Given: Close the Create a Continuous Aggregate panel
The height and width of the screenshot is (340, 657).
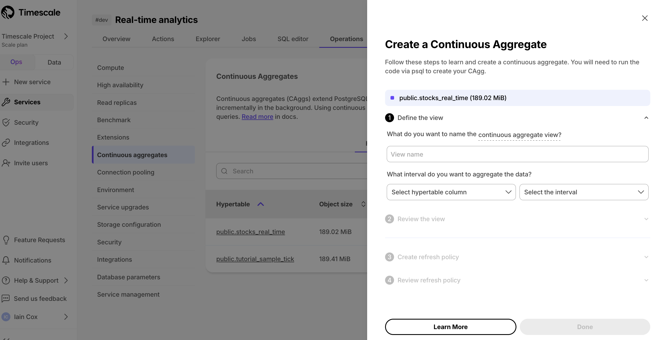Looking at the screenshot, I should pos(645,18).
